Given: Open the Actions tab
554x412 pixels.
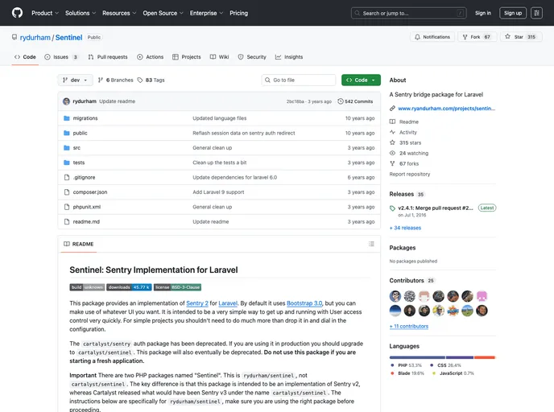Looking at the screenshot, I should click(x=150, y=57).
